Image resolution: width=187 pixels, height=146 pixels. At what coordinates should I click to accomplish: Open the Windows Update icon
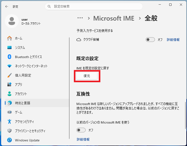pos(9,140)
